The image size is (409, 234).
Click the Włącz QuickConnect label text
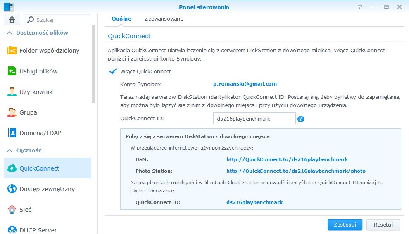(x=146, y=72)
